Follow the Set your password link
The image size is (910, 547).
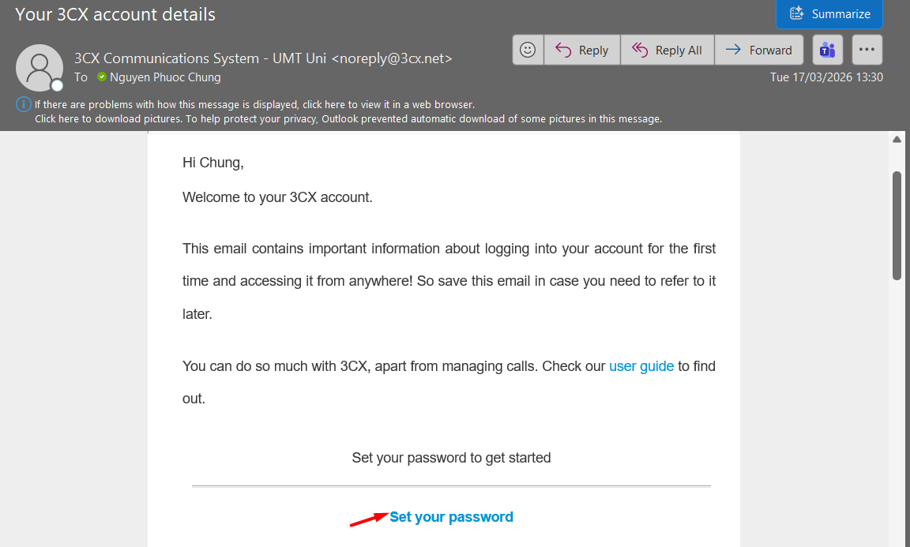point(451,517)
